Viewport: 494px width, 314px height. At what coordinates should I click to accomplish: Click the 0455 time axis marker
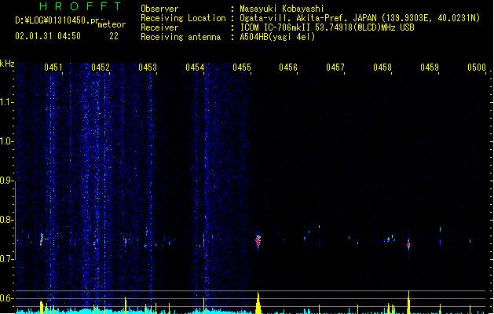(x=242, y=68)
